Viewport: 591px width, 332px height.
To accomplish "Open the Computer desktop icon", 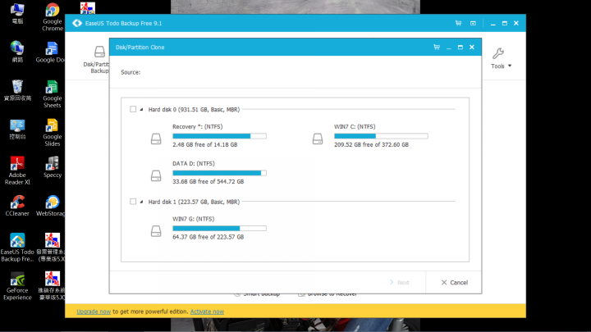I will (17, 14).
